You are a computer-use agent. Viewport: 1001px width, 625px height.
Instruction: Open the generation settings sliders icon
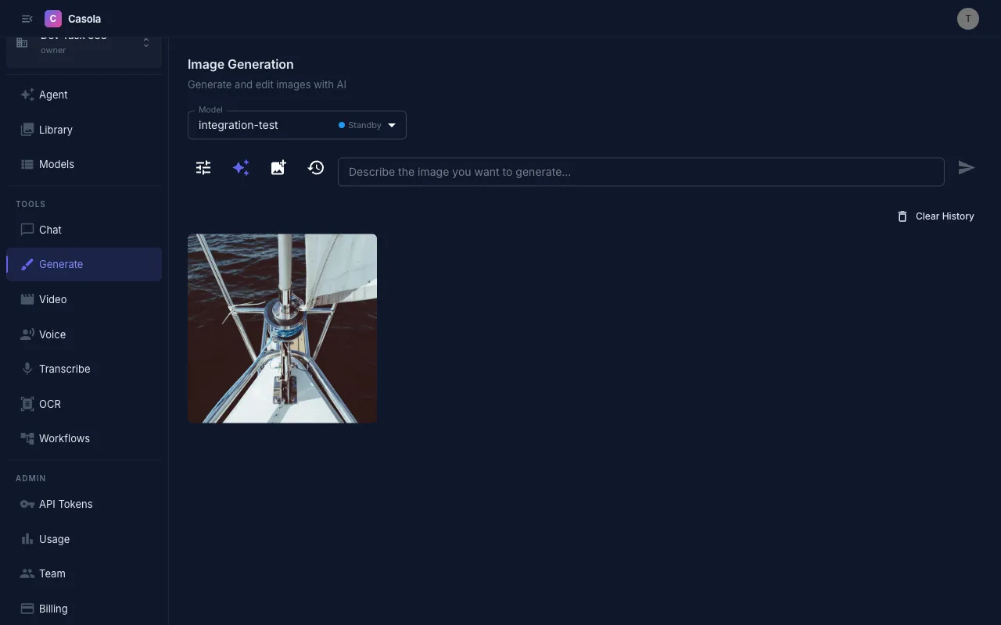coord(203,167)
